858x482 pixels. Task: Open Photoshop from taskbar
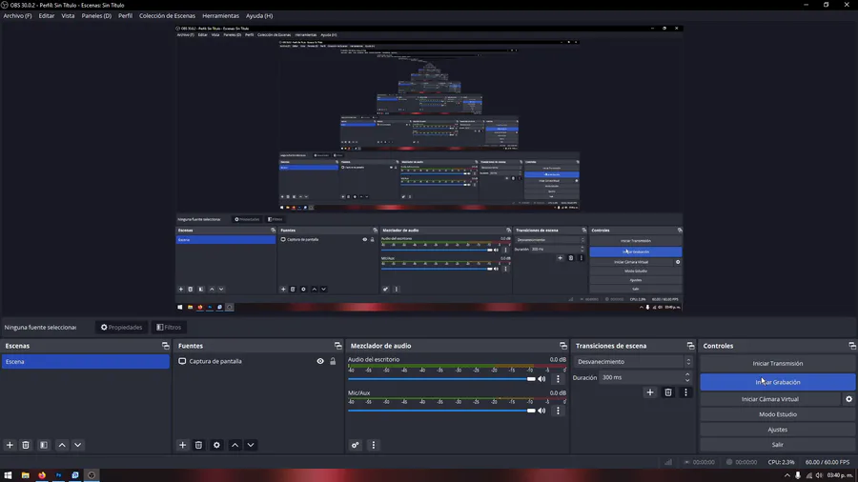point(58,475)
